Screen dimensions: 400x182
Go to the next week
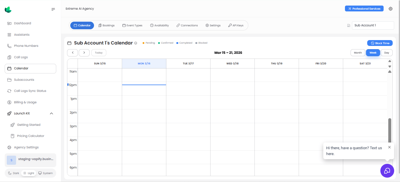tap(84, 53)
